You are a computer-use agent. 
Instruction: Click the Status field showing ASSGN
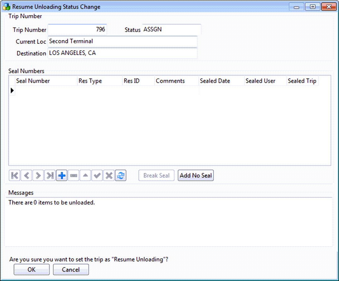172,30
